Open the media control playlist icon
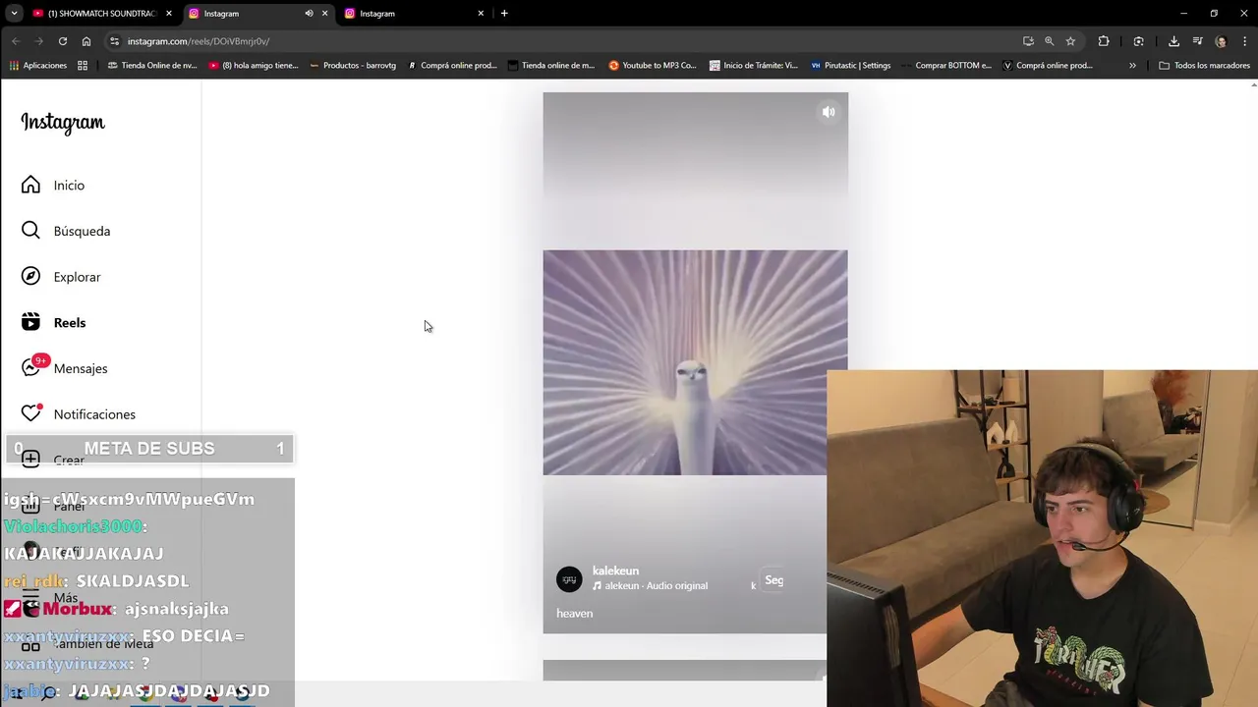Image resolution: width=1258 pixels, height=707 pixels. (x=1197, y=41)
